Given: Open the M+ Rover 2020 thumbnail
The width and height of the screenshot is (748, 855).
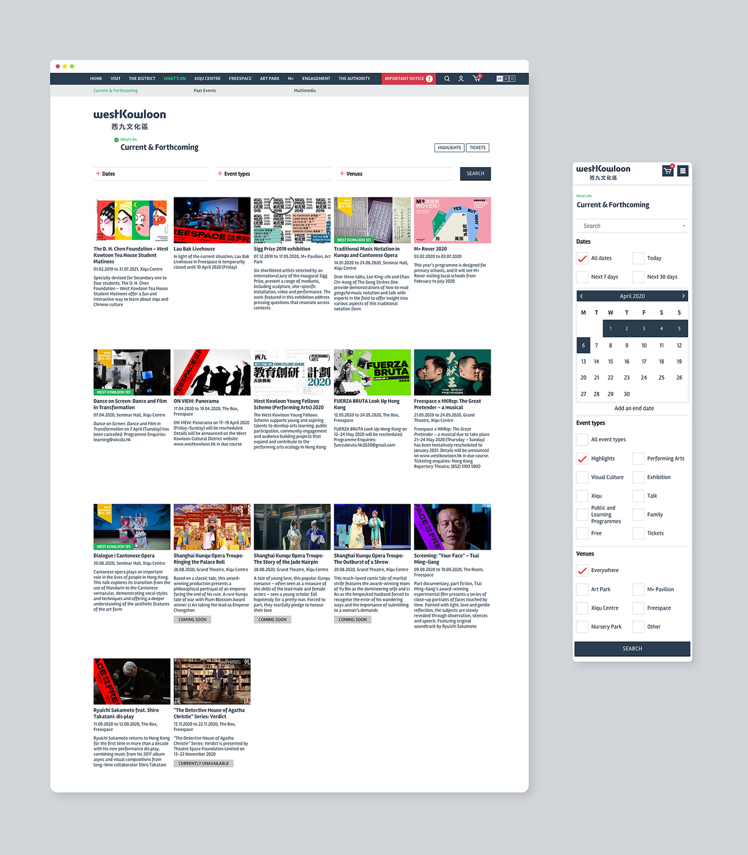Looking at the screenshot, I should click(x=453, y=220).
